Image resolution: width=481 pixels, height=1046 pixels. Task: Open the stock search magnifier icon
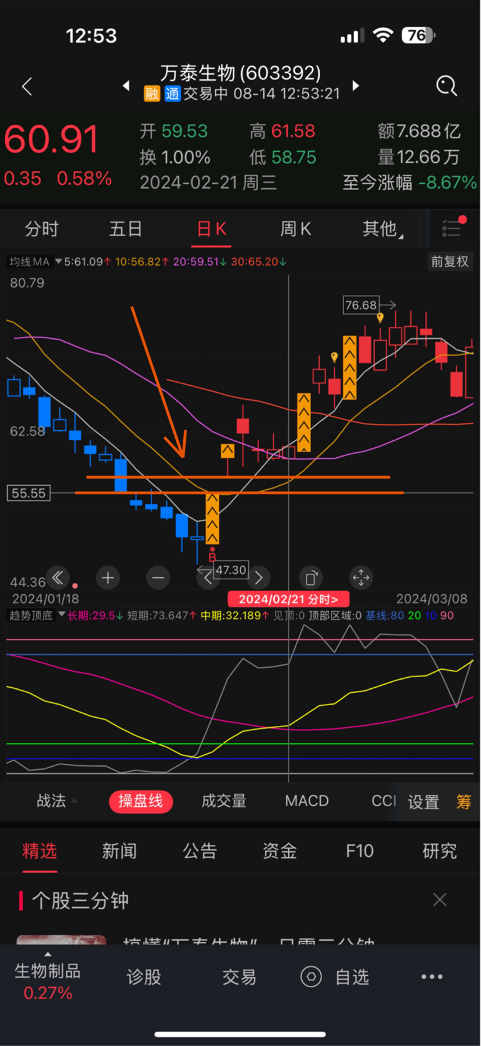point(447,86)
